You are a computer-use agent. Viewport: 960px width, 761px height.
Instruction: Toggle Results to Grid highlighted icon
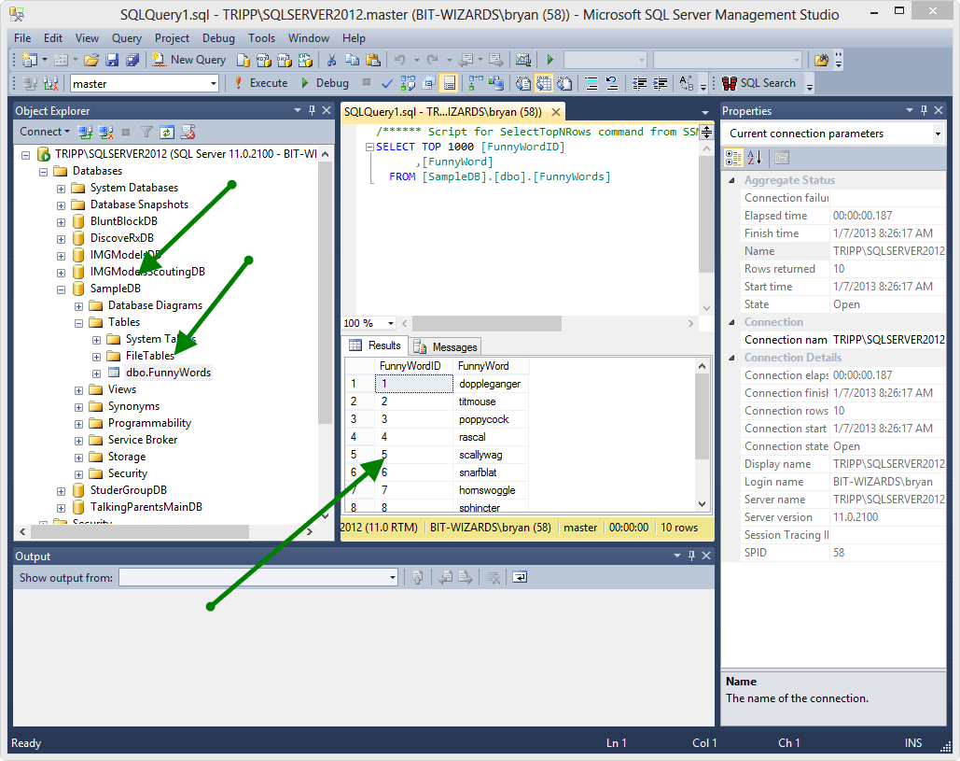(x=544, y=83)
